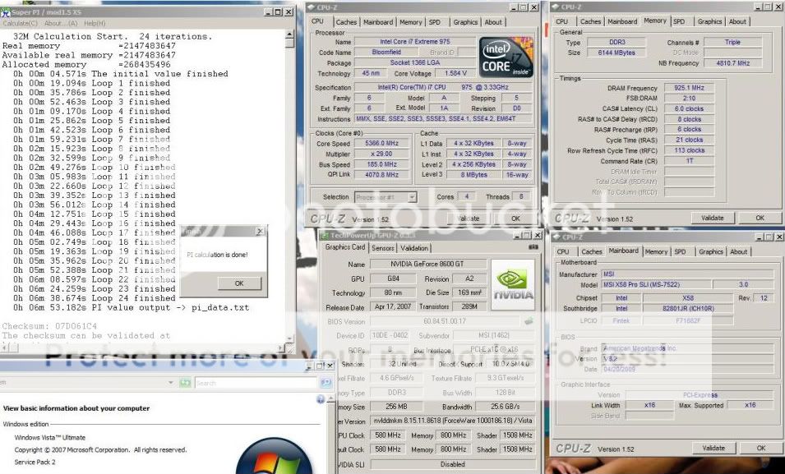Open the About tab in the CPU-Z Processor window
Image resolution: width=785 pixels, height=474 pixels.
click(493, 22)
